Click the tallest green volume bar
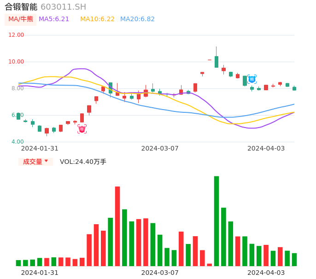The height and width of the screenshot is (279, 316). click(x=217, y=221)
